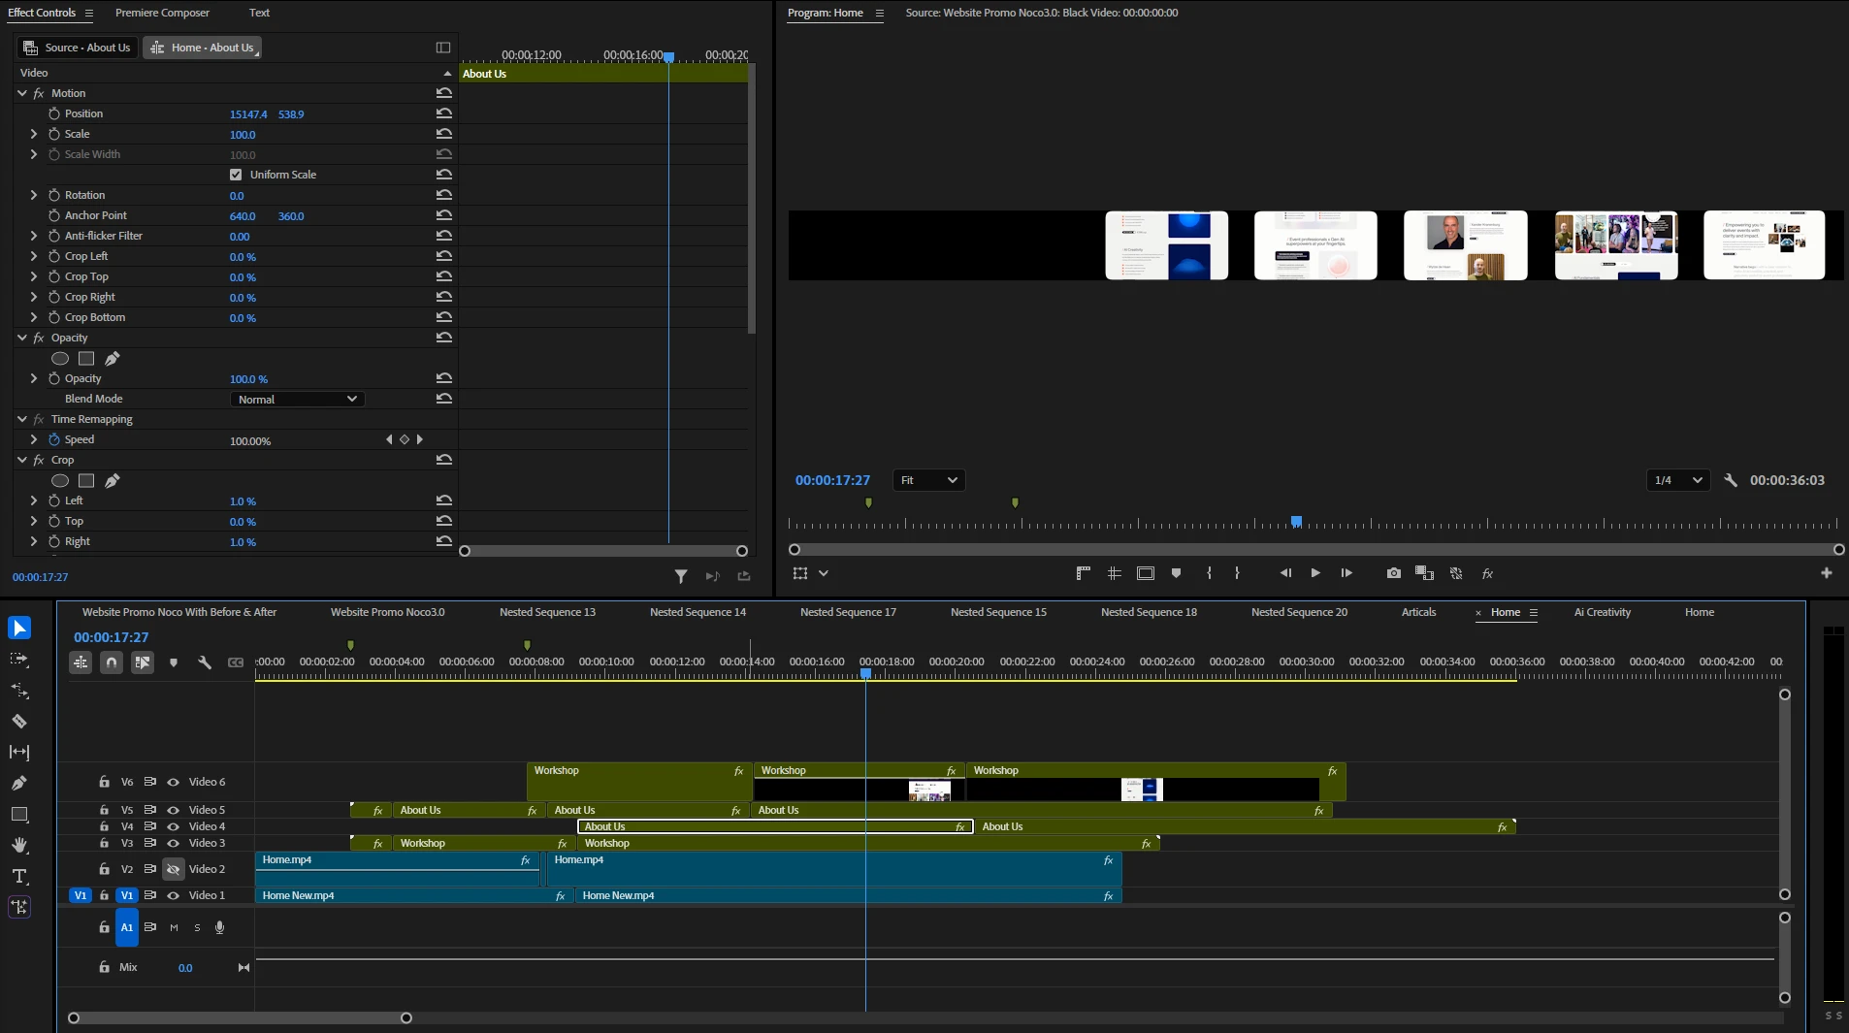Select the Razor tool
The height and width of the screenshot is (1033, 1849).
point(19,721)
